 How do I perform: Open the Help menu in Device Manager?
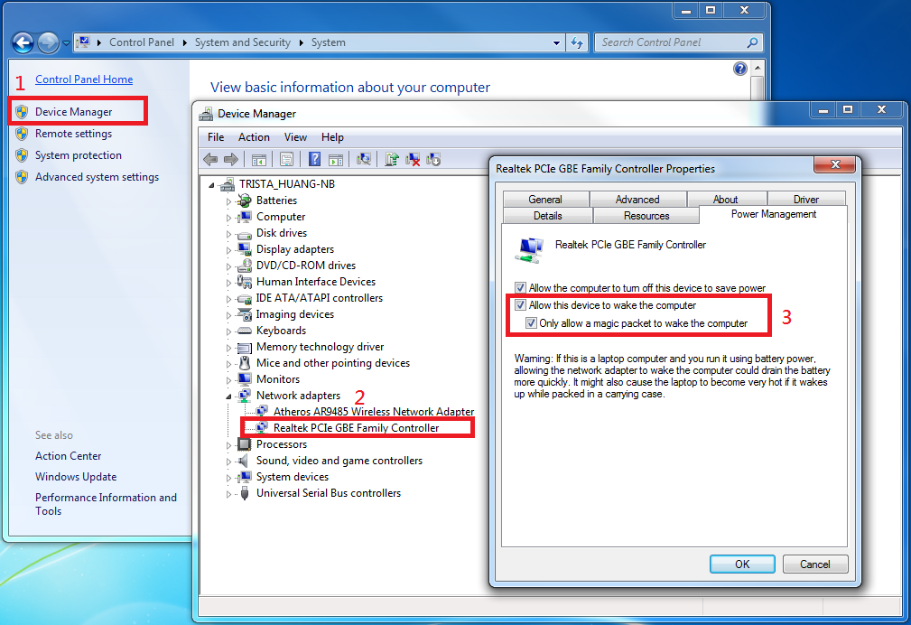click(x=332, y=137)
